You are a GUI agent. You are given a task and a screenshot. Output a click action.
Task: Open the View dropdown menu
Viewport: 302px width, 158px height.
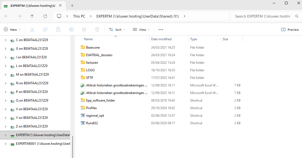point(141,30)
